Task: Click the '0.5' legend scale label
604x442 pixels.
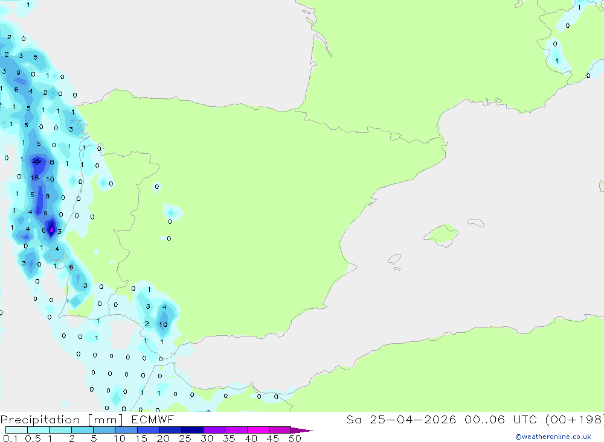Action: point(33,438)
